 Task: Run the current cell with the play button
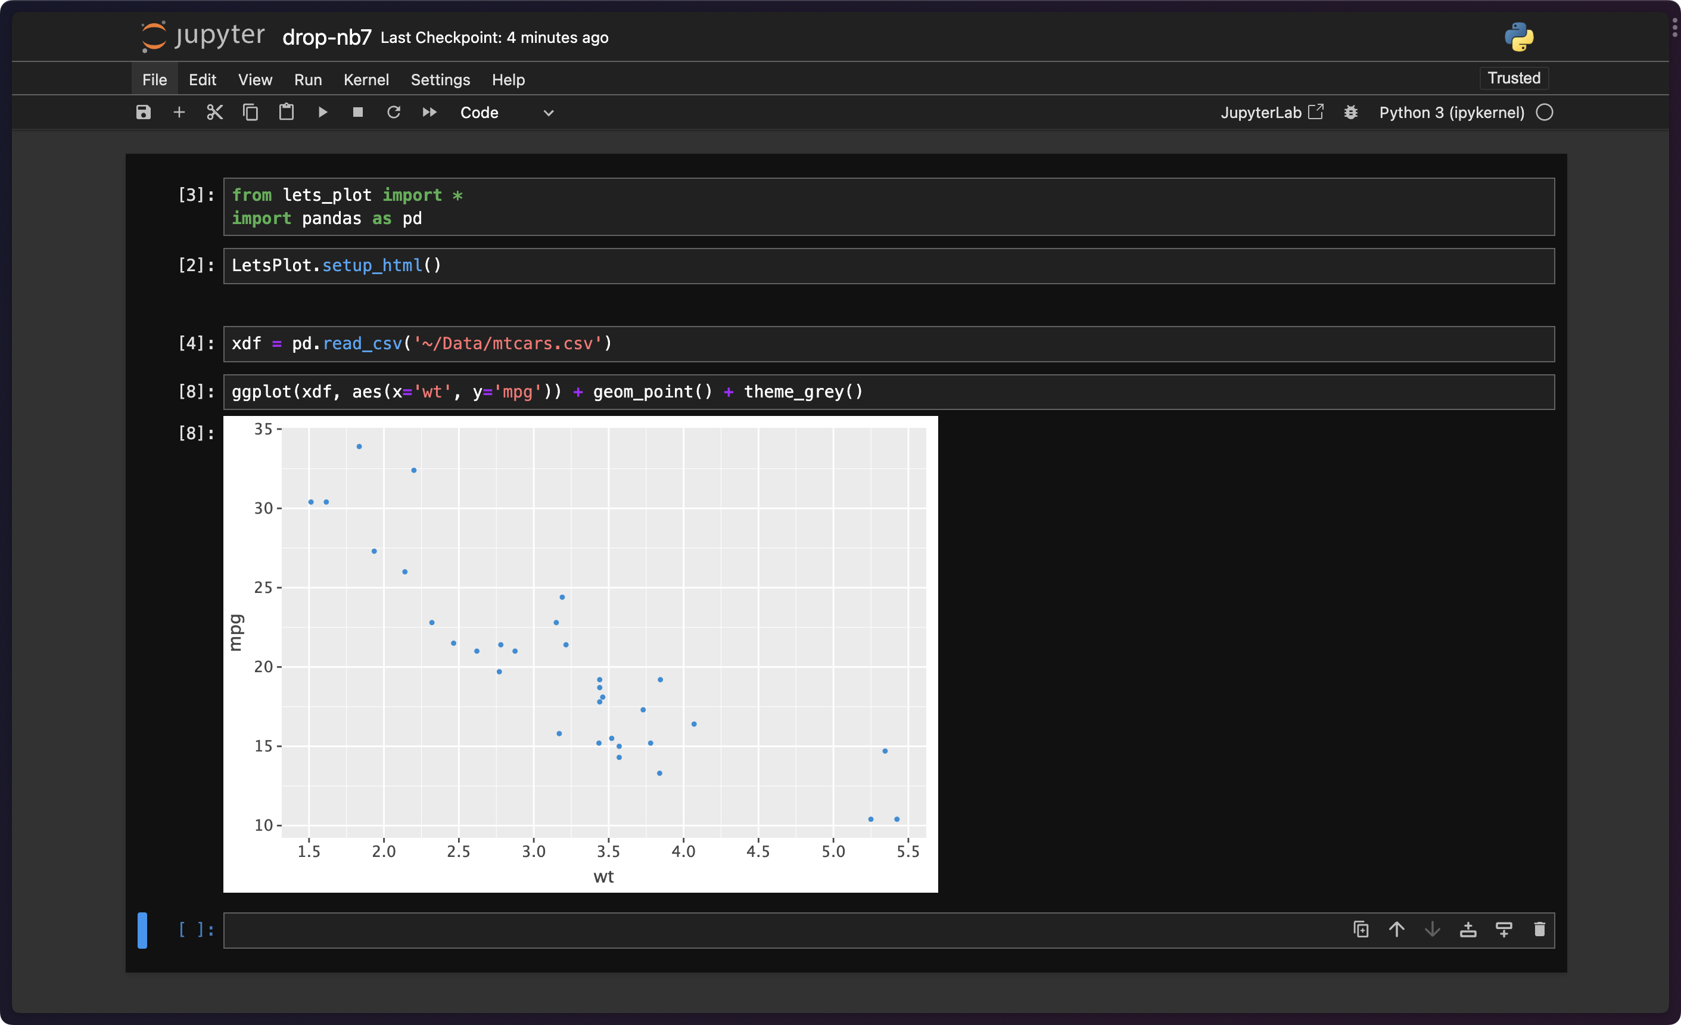click(x=323, y=113)
